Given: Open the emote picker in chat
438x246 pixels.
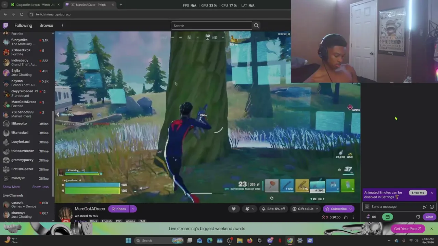Looking at the screenshot, I should pos(432,207).
